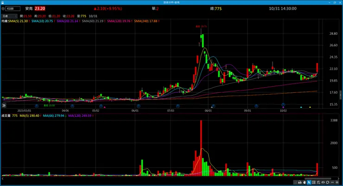The height and width of the screenshot is (186, 343).
Task: Click timestamp 10/31 14:30:00
Action: (x=283, y=8)
